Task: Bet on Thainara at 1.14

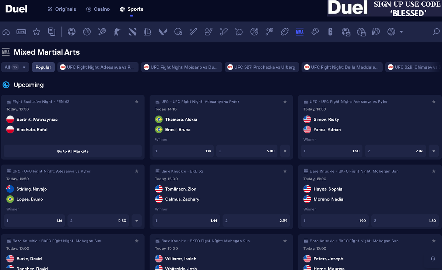Action: [183, 151]
